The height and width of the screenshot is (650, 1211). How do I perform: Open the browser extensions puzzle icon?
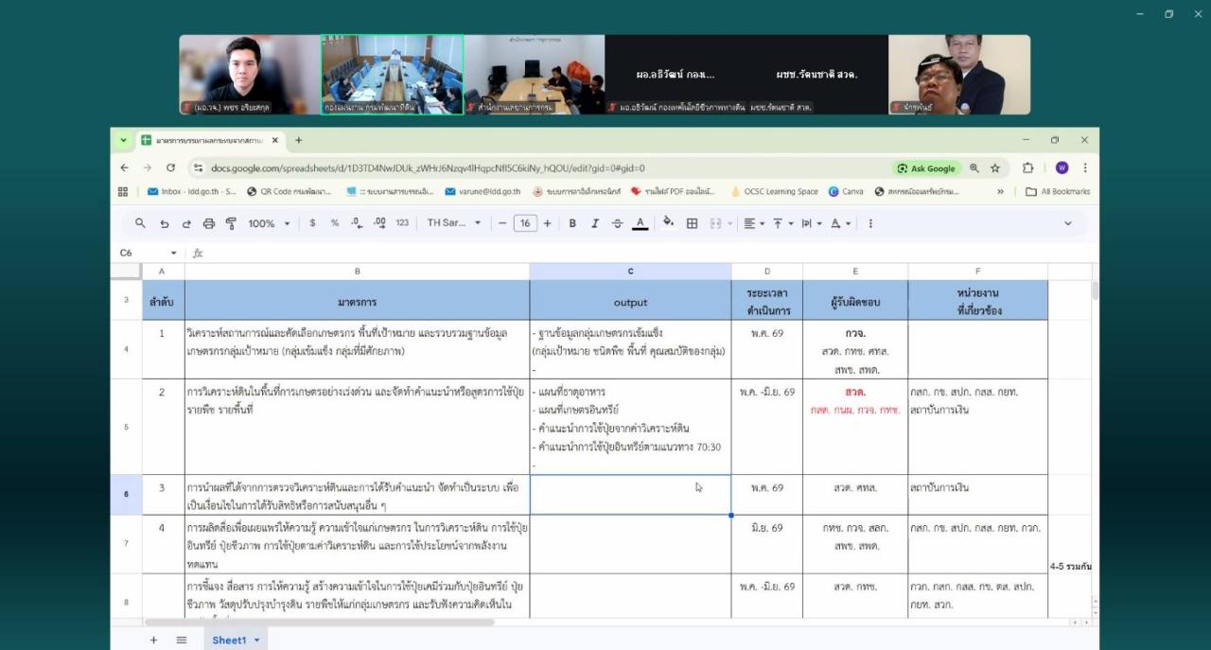pyautogui.click(x=1028, y=167)
